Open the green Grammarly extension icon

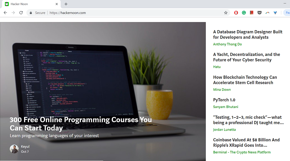point(244,13)
